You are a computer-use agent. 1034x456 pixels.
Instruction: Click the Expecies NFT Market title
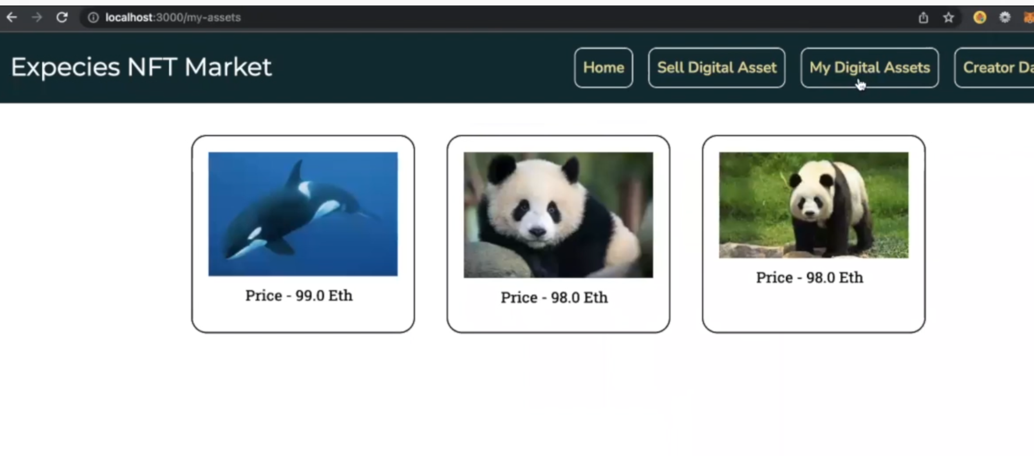tap(141, 67)
